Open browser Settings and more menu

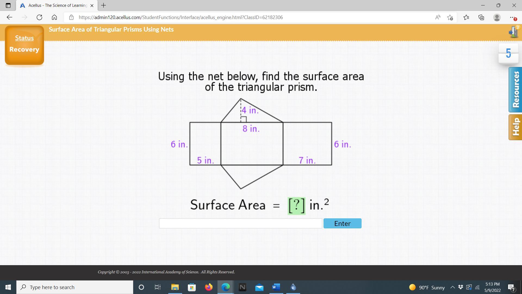[x=512, y=17]
